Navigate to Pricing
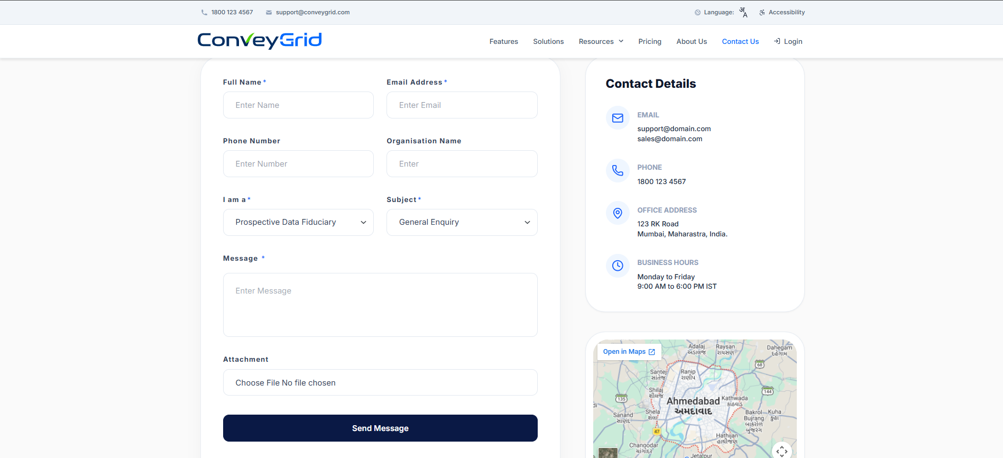This screenshot has width=1003, height=458. pos(650,41)
